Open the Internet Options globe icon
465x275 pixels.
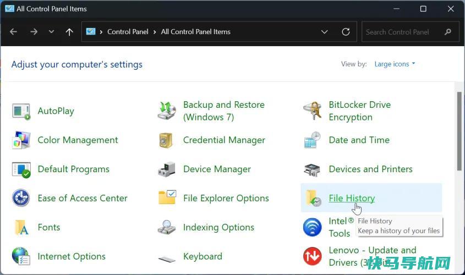(21, 256)
